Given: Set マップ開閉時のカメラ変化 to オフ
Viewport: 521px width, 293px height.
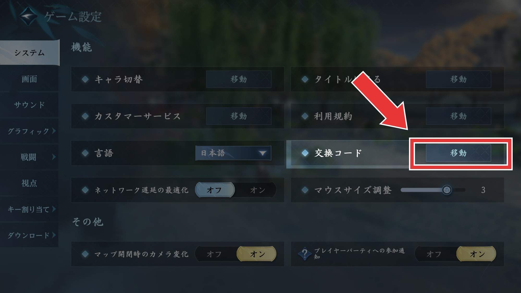Looking at the screenshot, I should tap(214, 254).
